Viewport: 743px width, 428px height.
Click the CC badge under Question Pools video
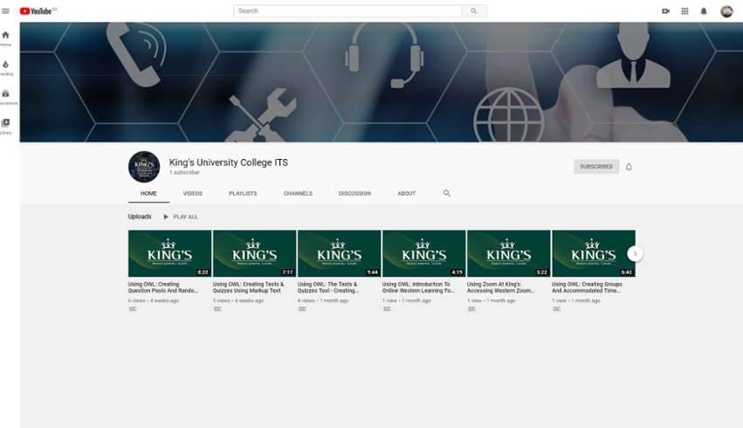pos(133,309)
